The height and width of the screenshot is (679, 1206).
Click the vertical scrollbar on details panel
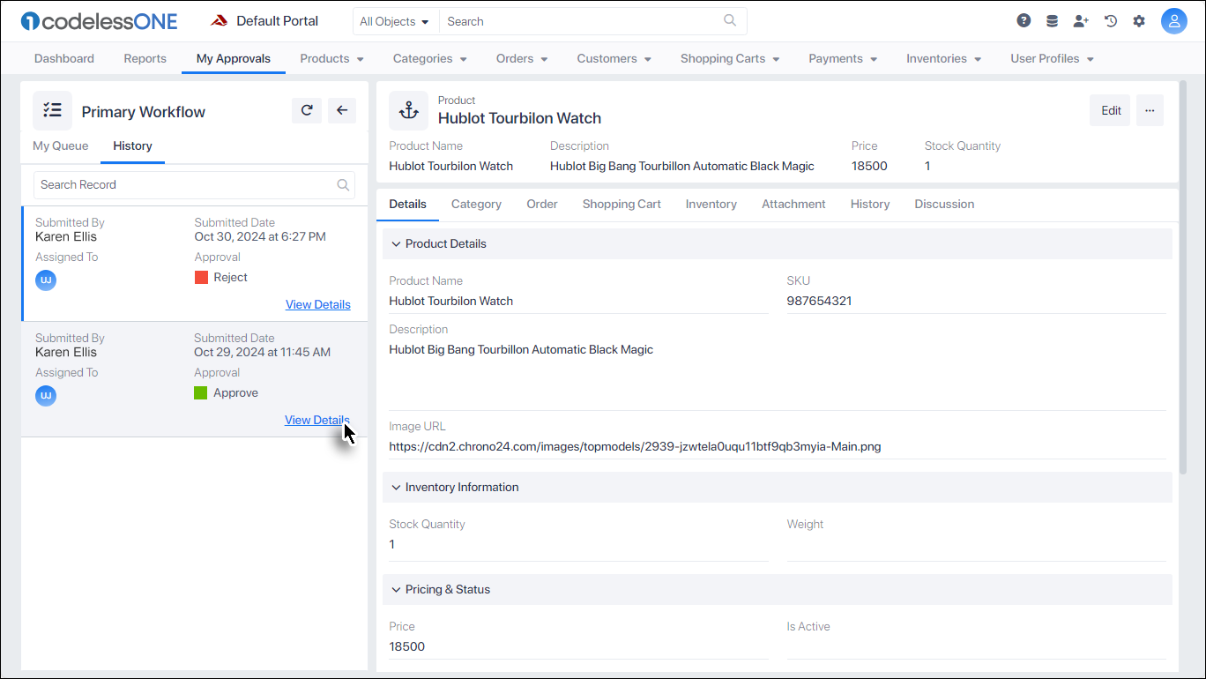[1184, 278]
